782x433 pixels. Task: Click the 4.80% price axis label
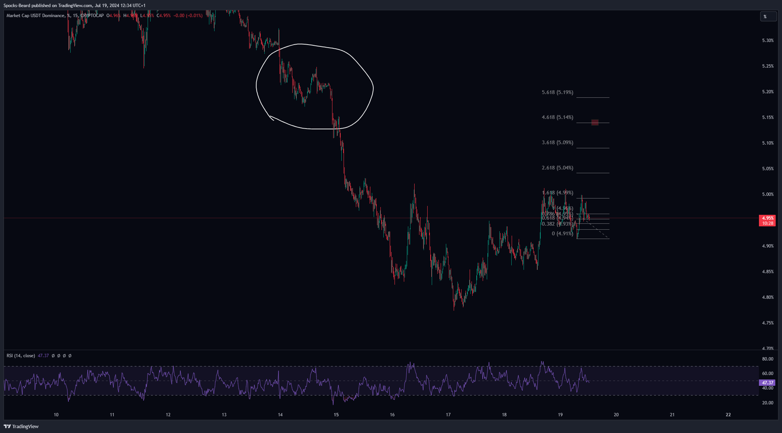[767, 297]
